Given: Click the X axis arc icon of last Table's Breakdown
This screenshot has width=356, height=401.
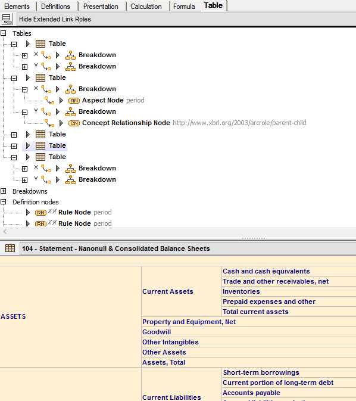Looking at the screenshot, I should pyautogui.click(x=46, y=168).
